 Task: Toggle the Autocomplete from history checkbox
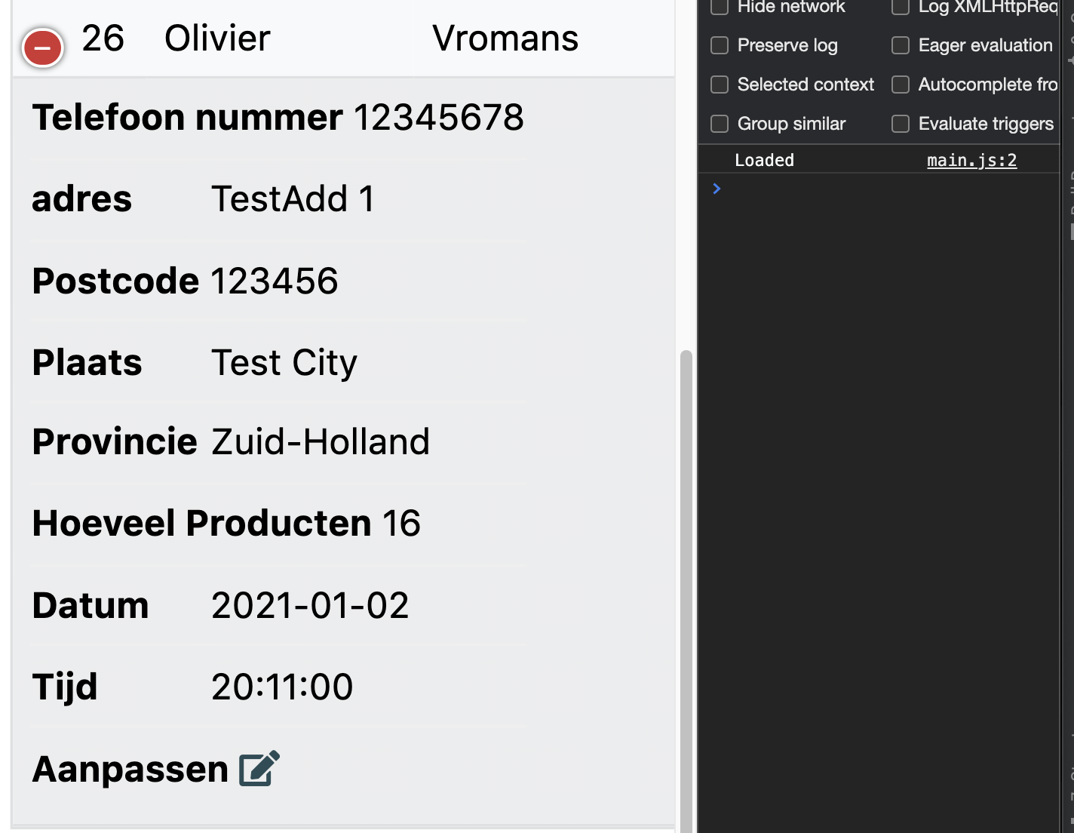pos(901,85)
